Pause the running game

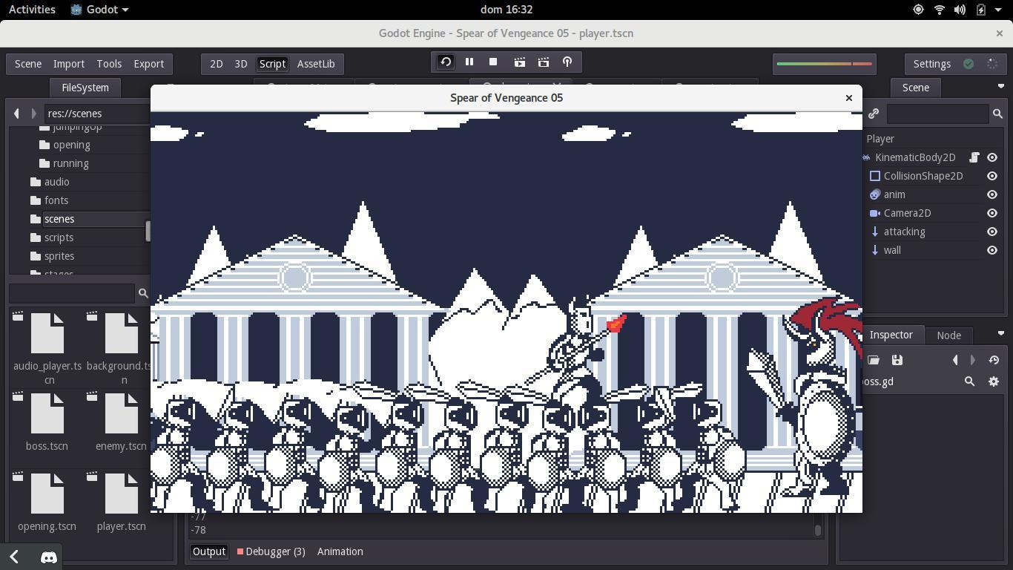469,62
